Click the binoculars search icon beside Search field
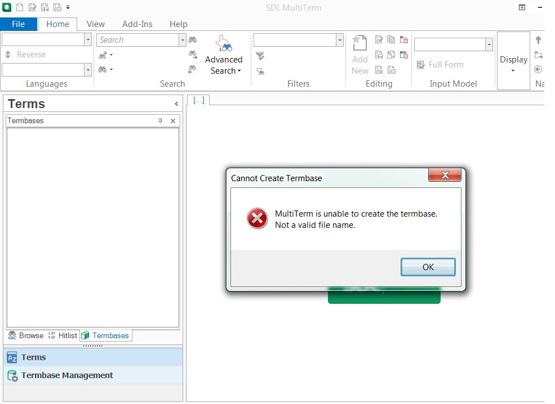The width and height of the screenshot is (555, 404). (x=193, y=39)
